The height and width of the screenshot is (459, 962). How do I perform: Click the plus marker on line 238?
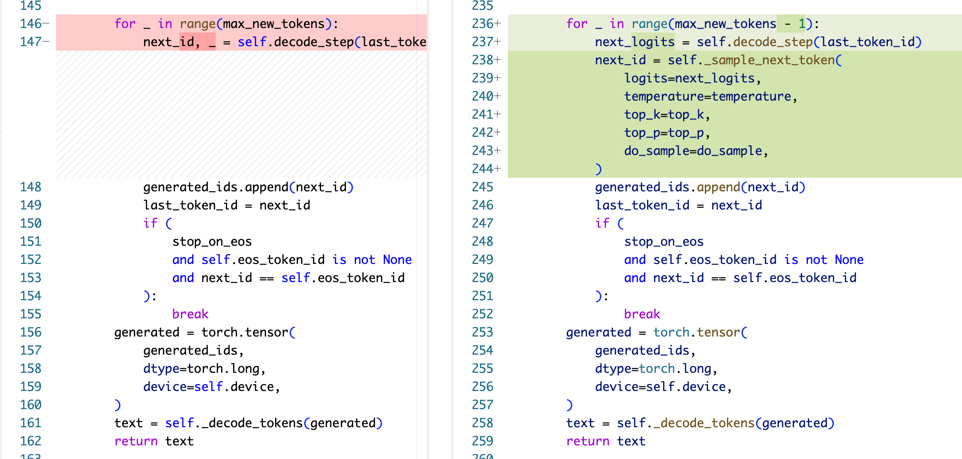click(x=498, y=60)
